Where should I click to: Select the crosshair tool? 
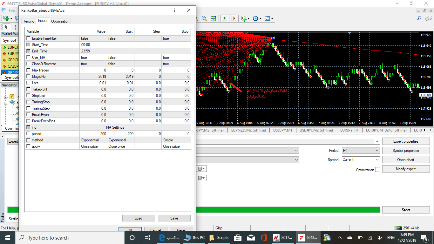tap(15, 27)
